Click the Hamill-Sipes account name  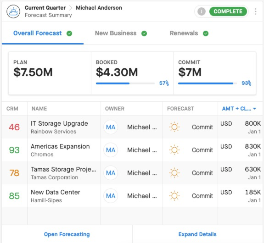click(46, 200)
